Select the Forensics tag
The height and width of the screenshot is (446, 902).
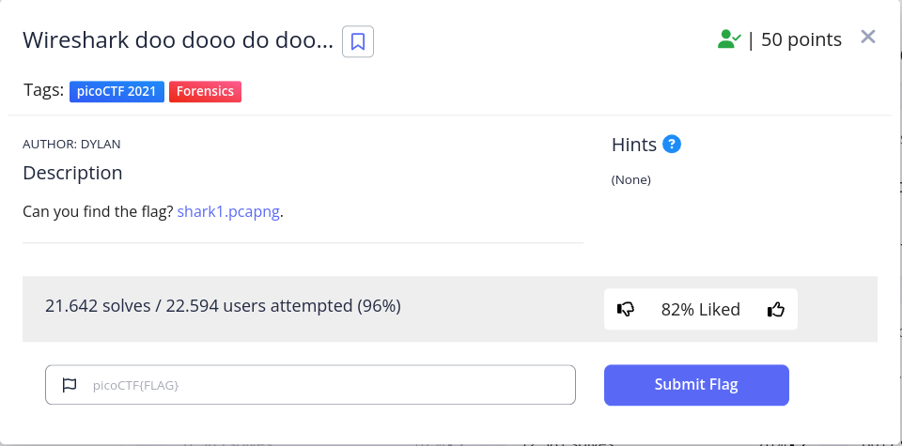click(205, 91)
